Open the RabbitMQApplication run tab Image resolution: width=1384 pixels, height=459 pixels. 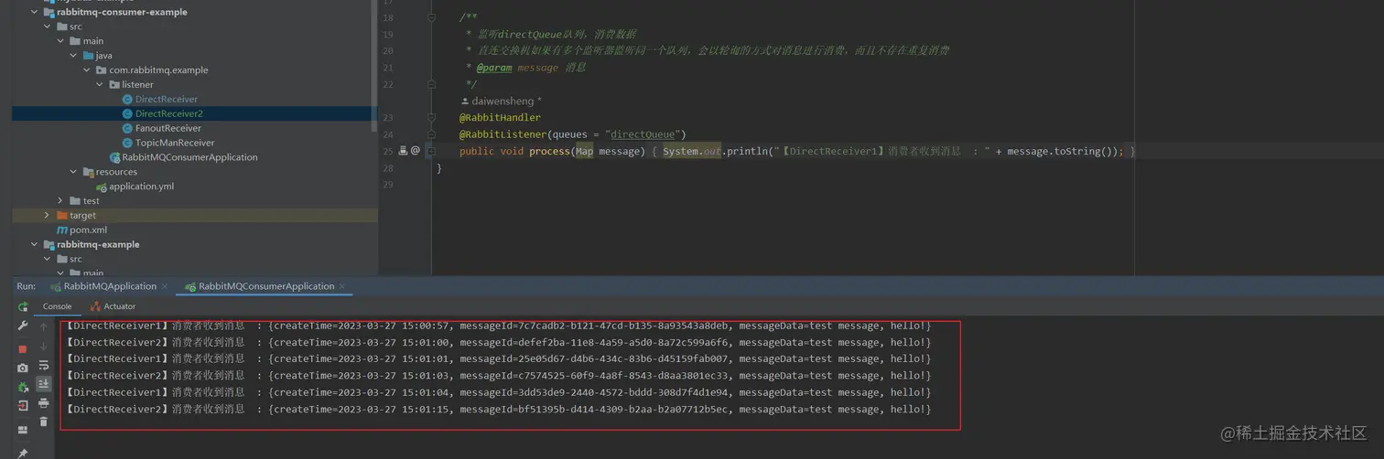pos(110,286)
